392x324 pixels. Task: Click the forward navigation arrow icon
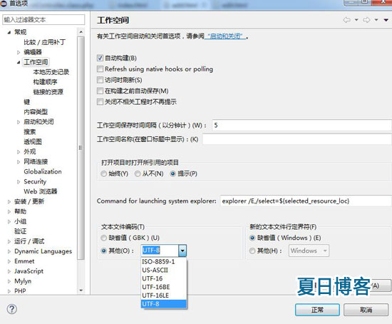366,20
